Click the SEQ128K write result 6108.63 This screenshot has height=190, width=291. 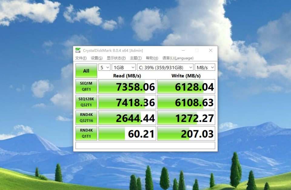(186, 102)
